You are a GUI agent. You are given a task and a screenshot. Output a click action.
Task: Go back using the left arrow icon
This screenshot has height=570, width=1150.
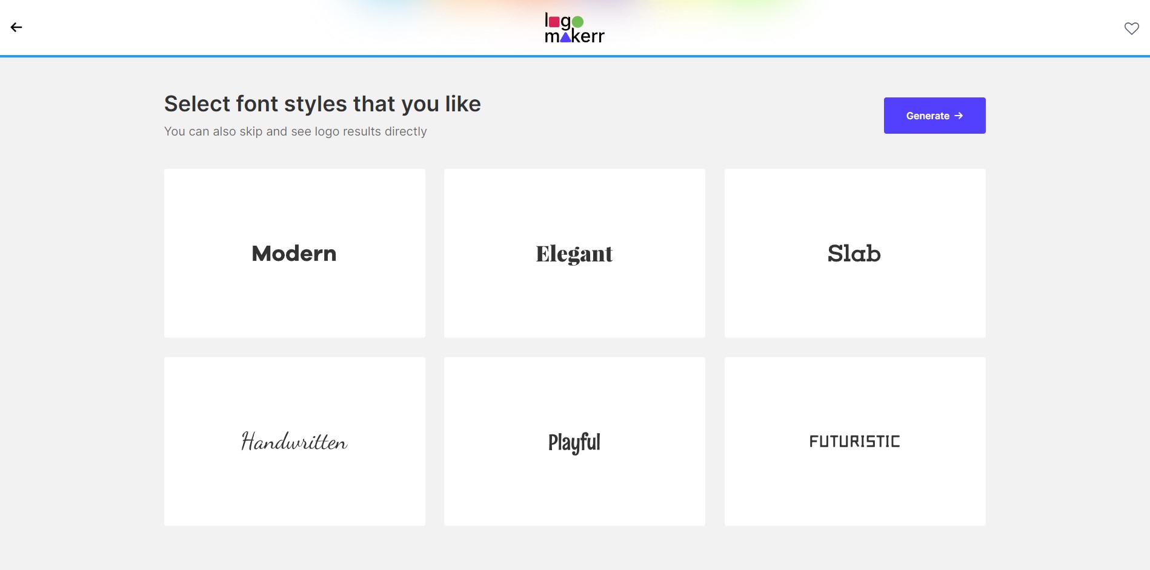[x=16, y=27]
